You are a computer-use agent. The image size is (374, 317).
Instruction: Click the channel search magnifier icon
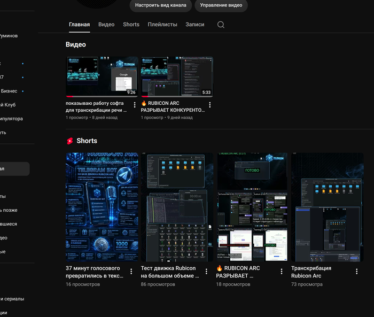click(x=221, y=25)
